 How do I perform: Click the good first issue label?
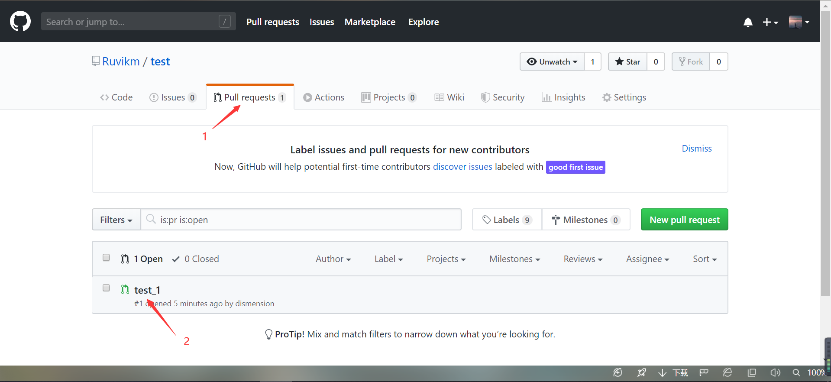click(x=576, y=167)
